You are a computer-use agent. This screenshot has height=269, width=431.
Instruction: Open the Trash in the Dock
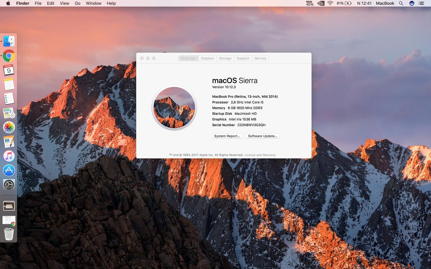pyautogui.click(x=9, y=234)
